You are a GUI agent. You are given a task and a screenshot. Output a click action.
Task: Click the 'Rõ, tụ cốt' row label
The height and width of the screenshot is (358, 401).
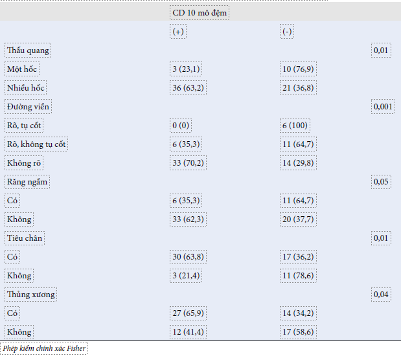[x=25, y=126]
